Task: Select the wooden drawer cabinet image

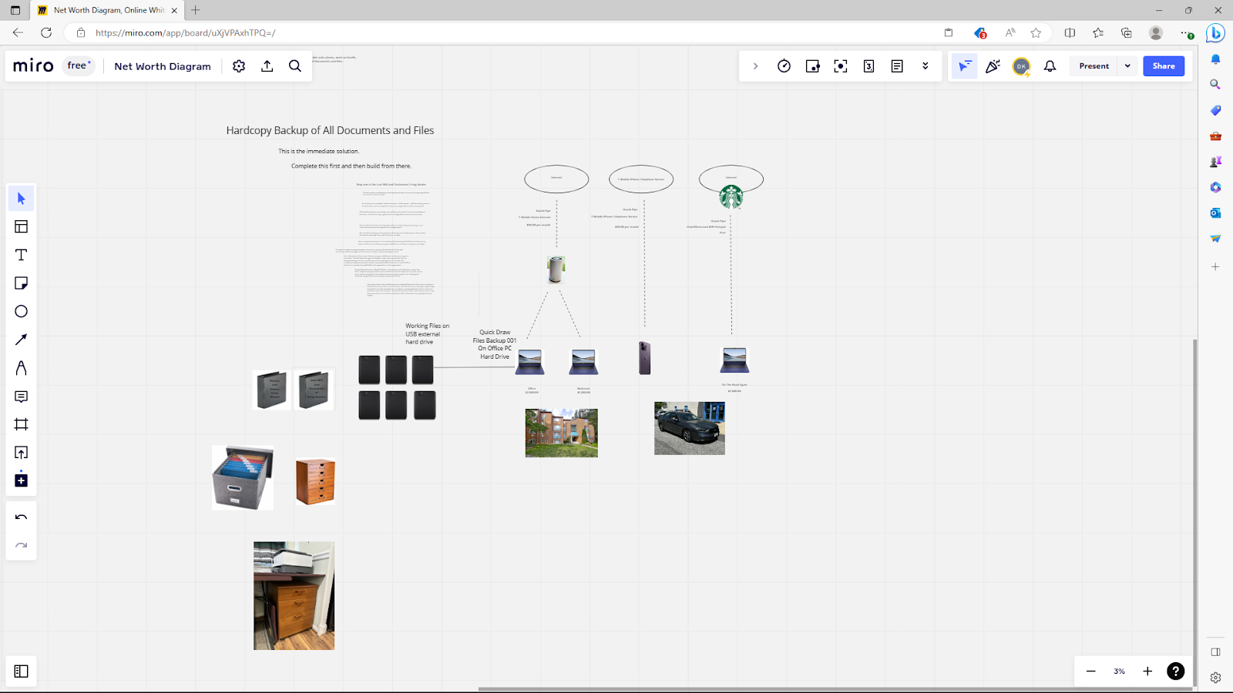Action: 315,481
